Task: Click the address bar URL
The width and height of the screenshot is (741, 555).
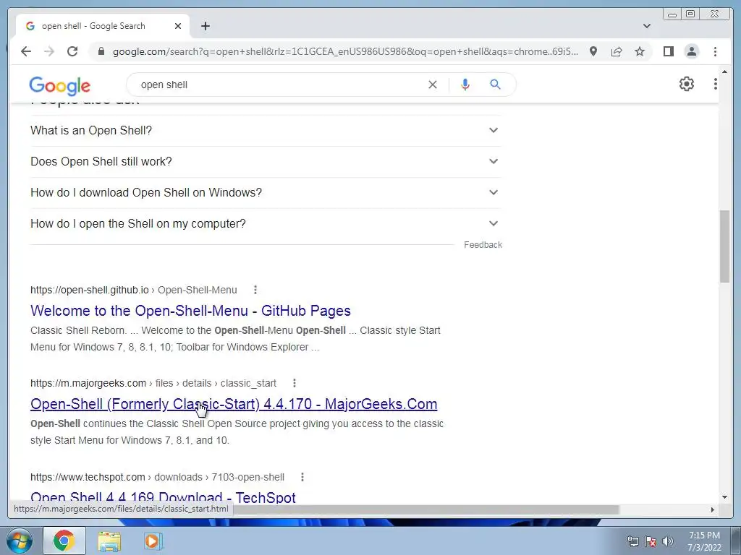Action: click(345, 51)
